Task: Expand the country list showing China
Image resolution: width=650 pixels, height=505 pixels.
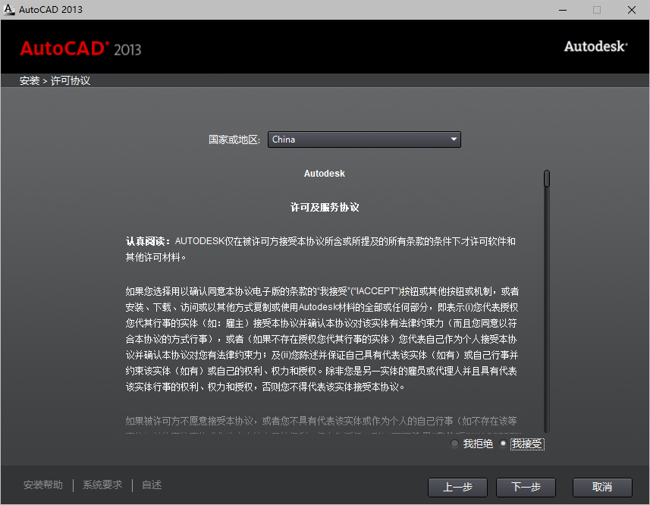Action: click(364, 140)
